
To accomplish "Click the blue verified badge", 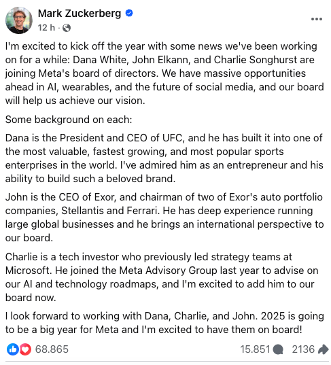I will coord(129,13).
